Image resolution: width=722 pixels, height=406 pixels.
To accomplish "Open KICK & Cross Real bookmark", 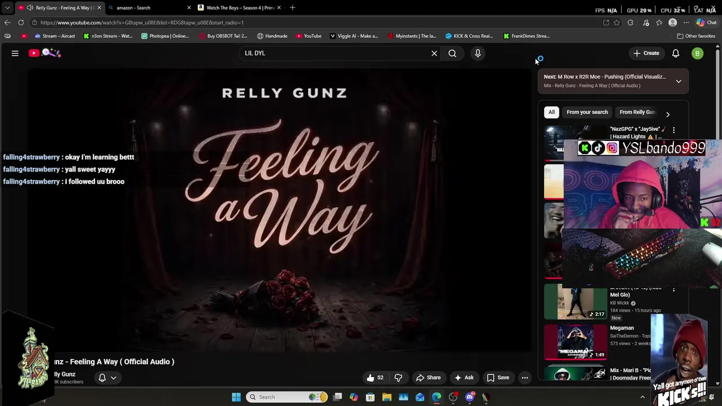I will (x=469, y=36).
